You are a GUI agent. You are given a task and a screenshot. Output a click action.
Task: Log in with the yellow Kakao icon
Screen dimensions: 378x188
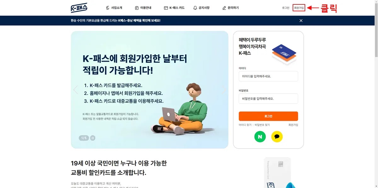(x=277, y=137)
